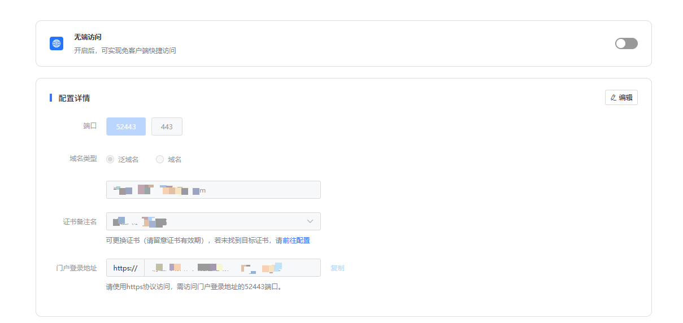Toggle the 无端访问 switch on
The height and width of the screenshot is (323, 683).
[x=626, y=43]
